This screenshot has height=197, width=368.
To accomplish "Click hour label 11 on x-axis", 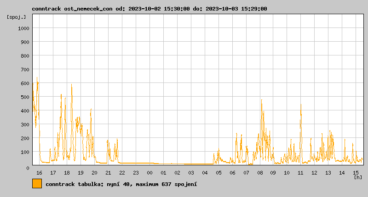I will pyautogui.click(x=300, y=173).
